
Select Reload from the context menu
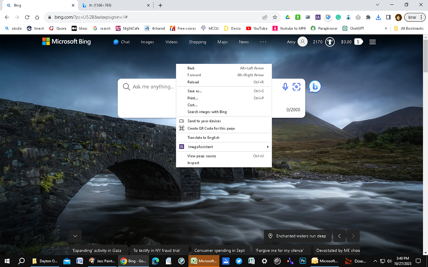pyautogui.click(x=193, y=82)
